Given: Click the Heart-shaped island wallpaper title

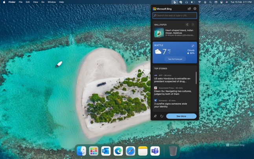Looking at the screenshot, I should pyautogui.click(x=179, y=31).
